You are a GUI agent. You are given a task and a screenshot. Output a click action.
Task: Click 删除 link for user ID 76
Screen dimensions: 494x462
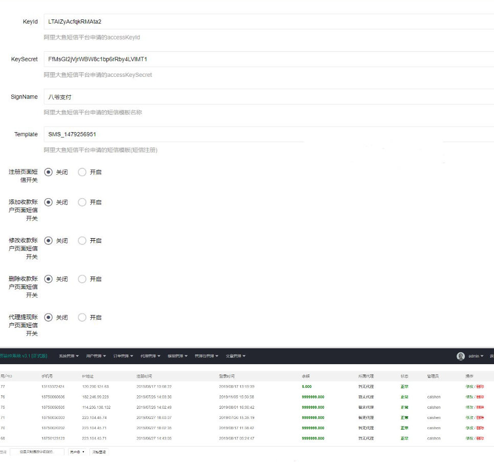click(x=480, y=397)
